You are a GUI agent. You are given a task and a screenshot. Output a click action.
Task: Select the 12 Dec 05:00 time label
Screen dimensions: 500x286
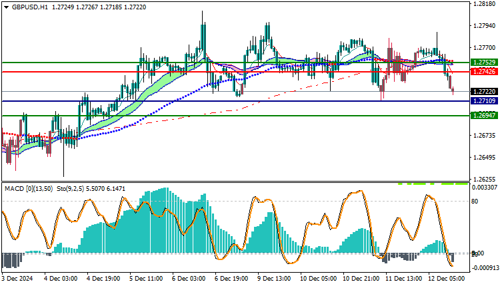(447, 279)
